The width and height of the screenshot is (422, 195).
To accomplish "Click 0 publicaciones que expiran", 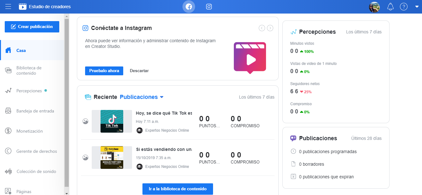I will point(326,177).
